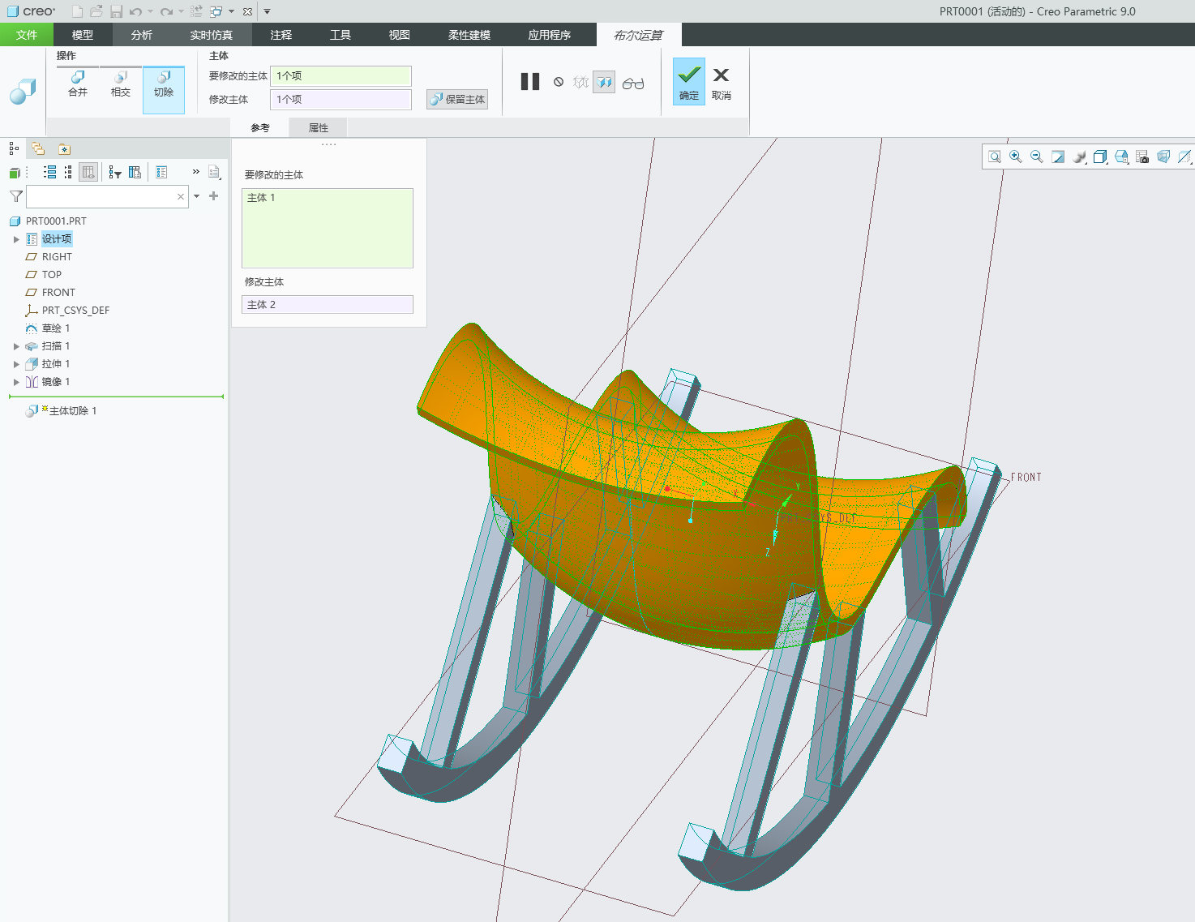Click the Repaint icon in graphics toolbar
The height and width of the screenshot is (922, 1195).
[x=1058, y=157]
